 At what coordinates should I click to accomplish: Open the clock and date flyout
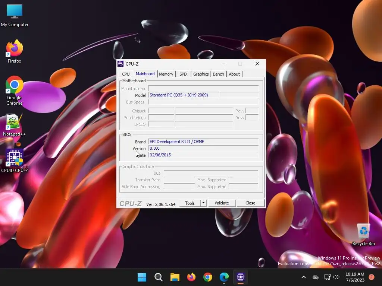(x=355, y=277)
